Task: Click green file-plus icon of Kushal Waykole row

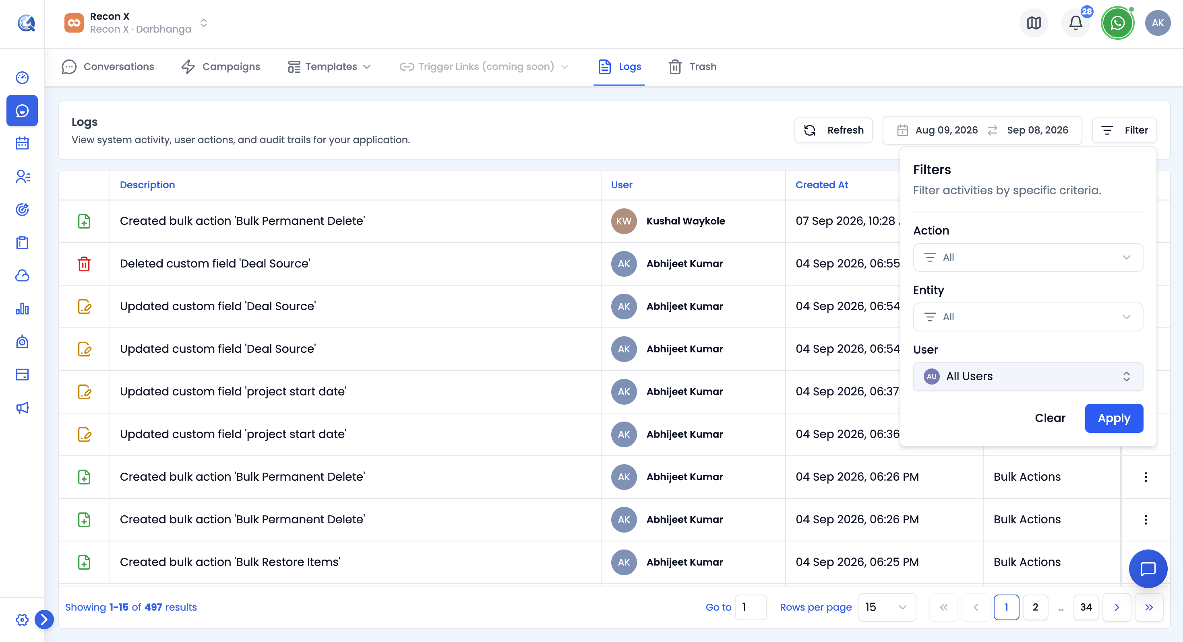Action: pos(84,221)
